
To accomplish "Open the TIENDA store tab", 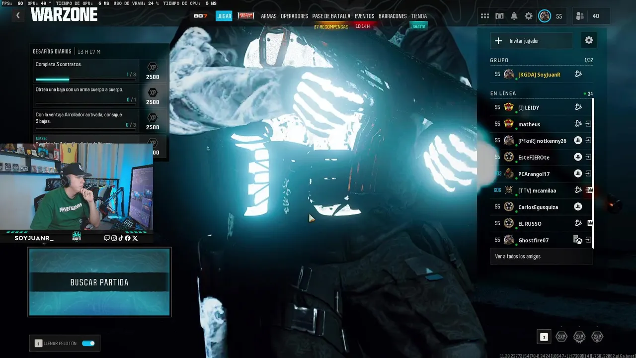I will click(x=419, y=16).
